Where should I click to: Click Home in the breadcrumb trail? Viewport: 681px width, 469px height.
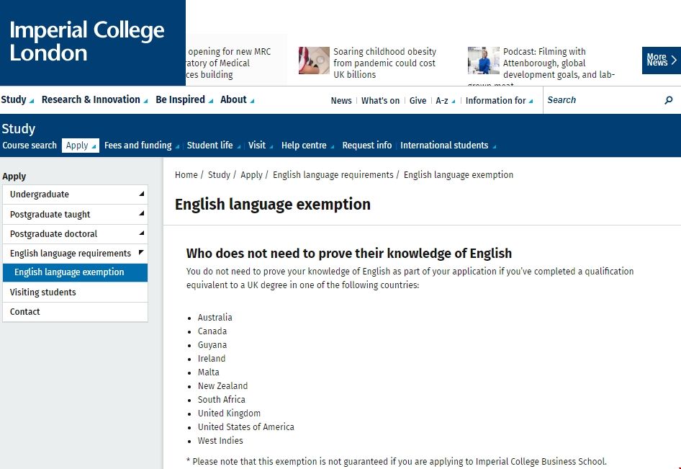(x=186, y=175)
